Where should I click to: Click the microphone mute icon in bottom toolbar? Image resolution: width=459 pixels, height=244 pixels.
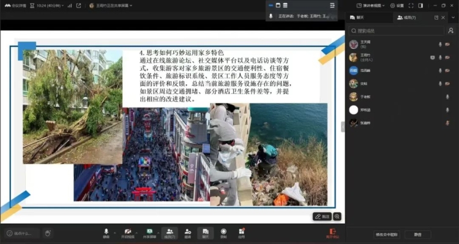pos(106,232)
